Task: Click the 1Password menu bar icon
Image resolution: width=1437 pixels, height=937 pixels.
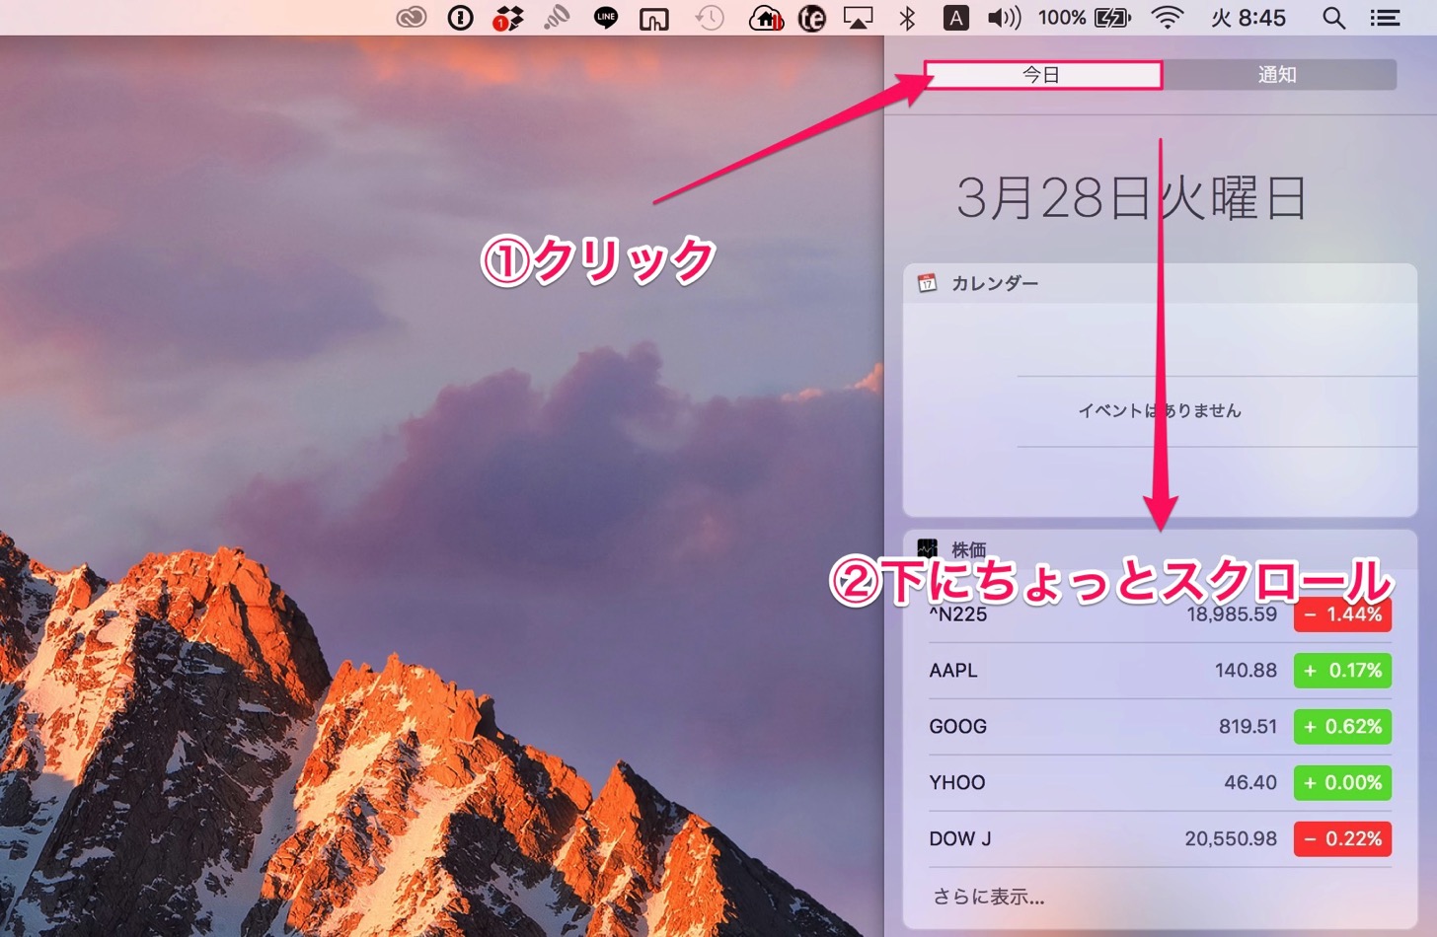Action: (x=460, y=18)
